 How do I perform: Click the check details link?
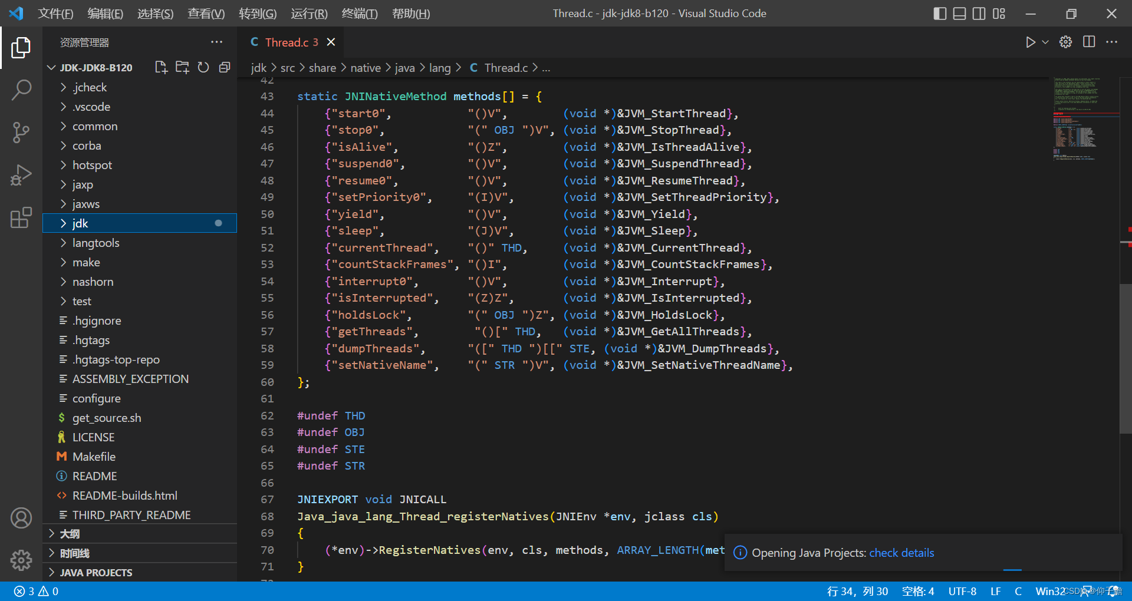tap(901, 553)
